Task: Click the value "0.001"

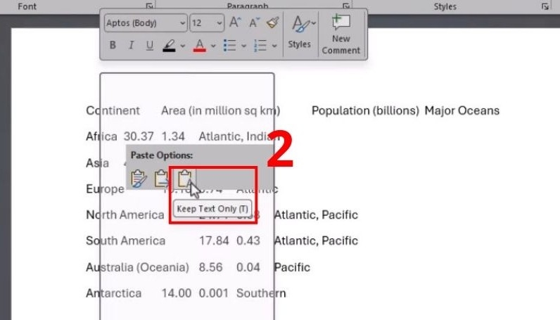Action: pos(214,293)
